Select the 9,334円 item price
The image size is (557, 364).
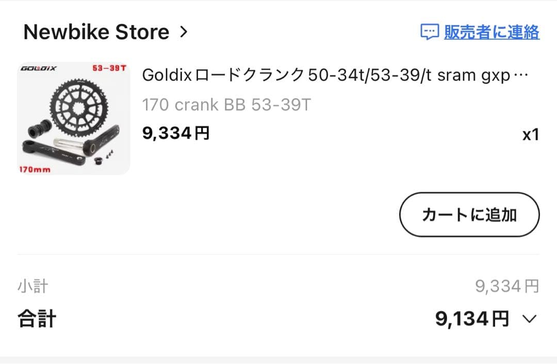coord(175,132)
